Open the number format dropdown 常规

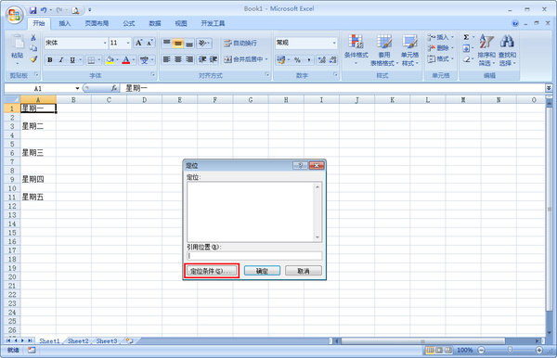(334, 43)
